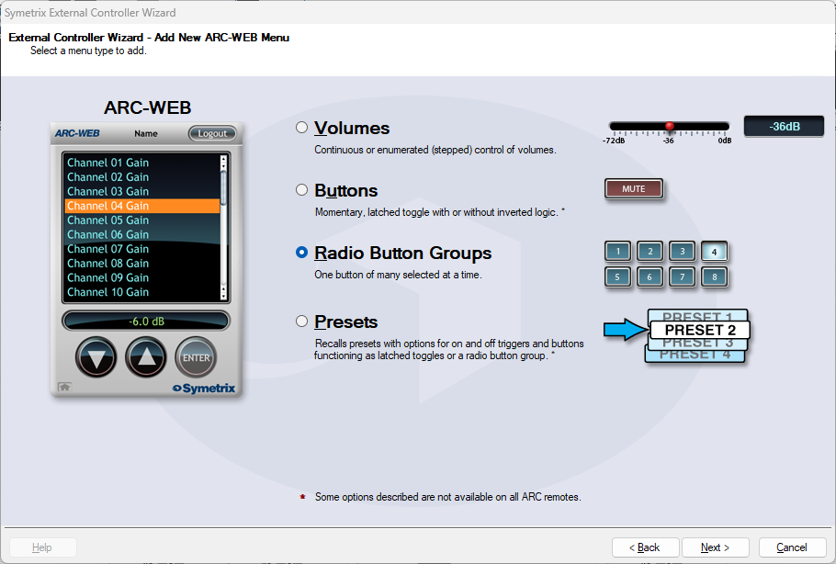Image resolution: width=836 pixels, height=564 pixels.
Task: Click the blue arrow beside PRESET 2
Action: (x=625, y=331)
